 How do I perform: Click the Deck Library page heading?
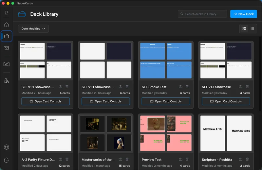tap(44, 14)
